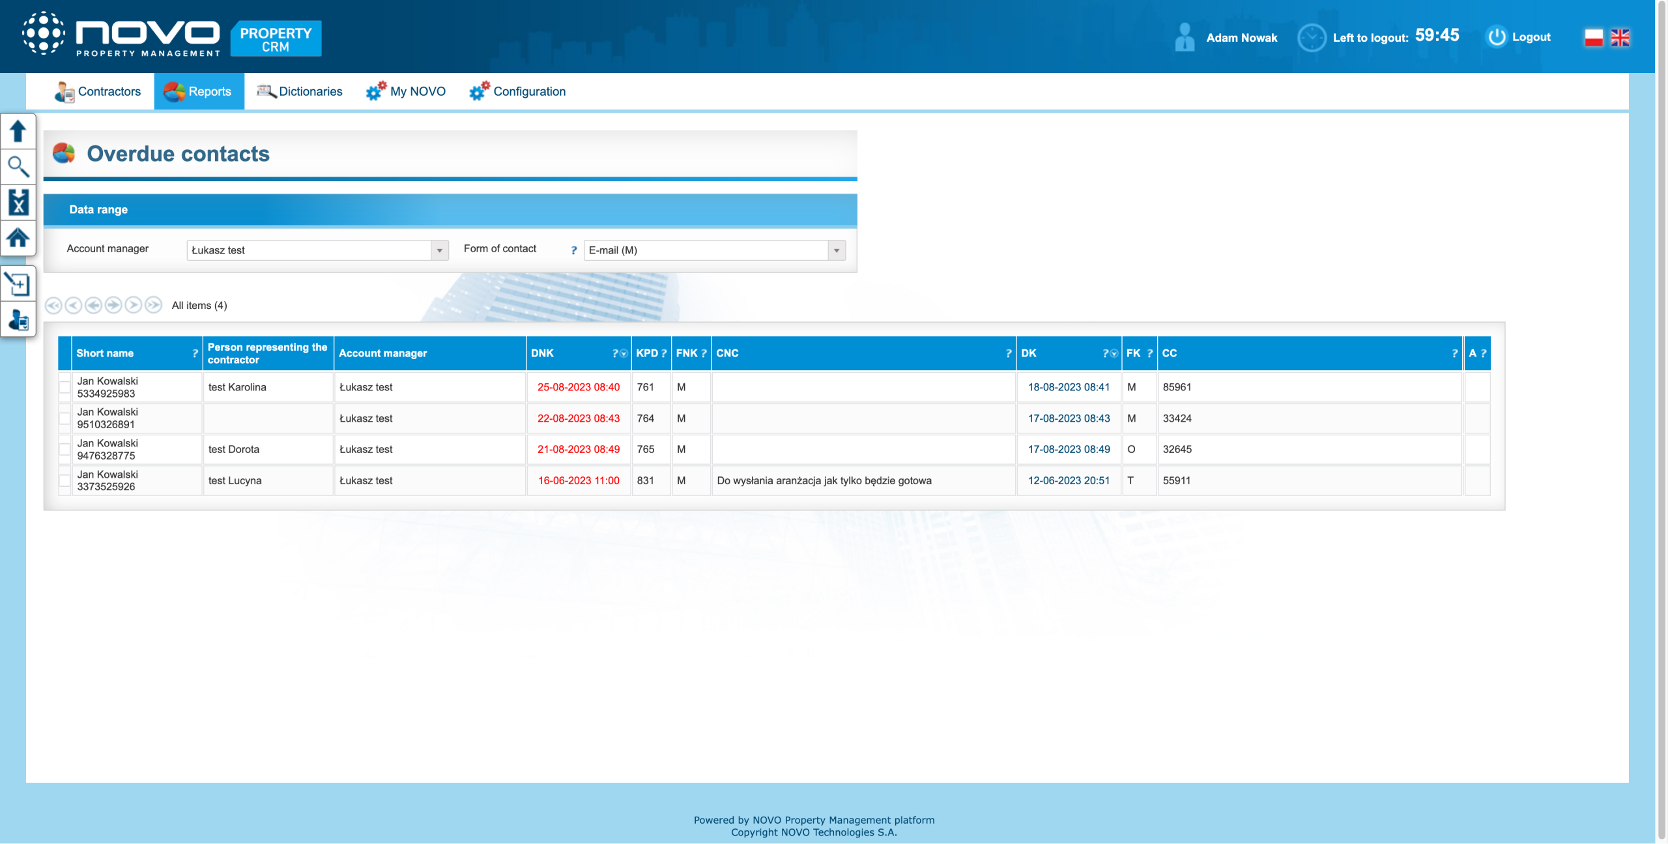Open the Account manager dropdown
The width and height of the screenshot is (1668, 844).
440,250
